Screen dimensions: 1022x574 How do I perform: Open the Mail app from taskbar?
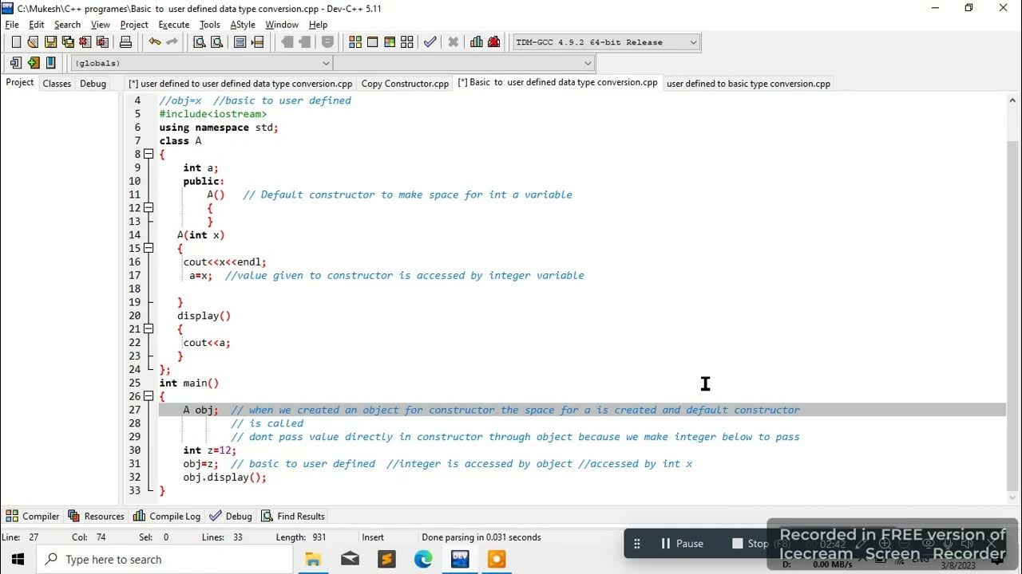[x=350, y=560]
